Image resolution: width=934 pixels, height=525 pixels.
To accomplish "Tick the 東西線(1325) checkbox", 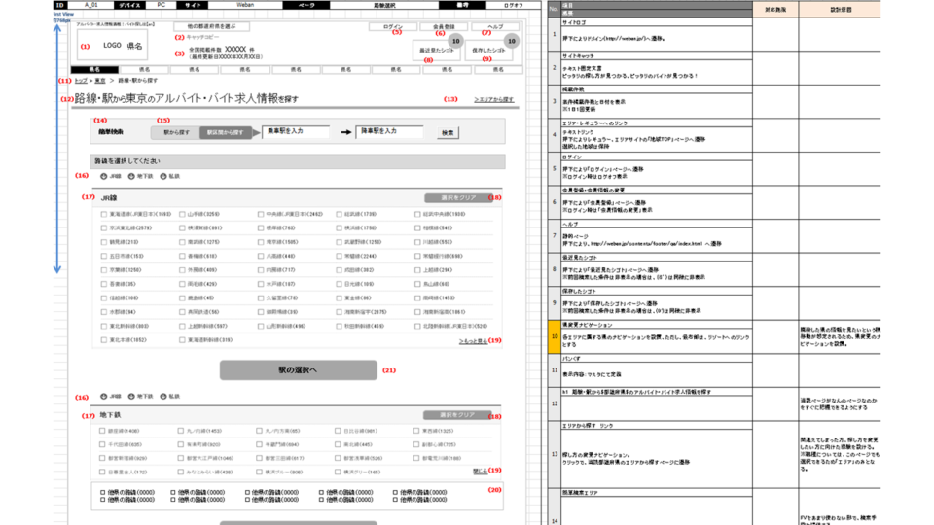I will [x=416, y=431].
